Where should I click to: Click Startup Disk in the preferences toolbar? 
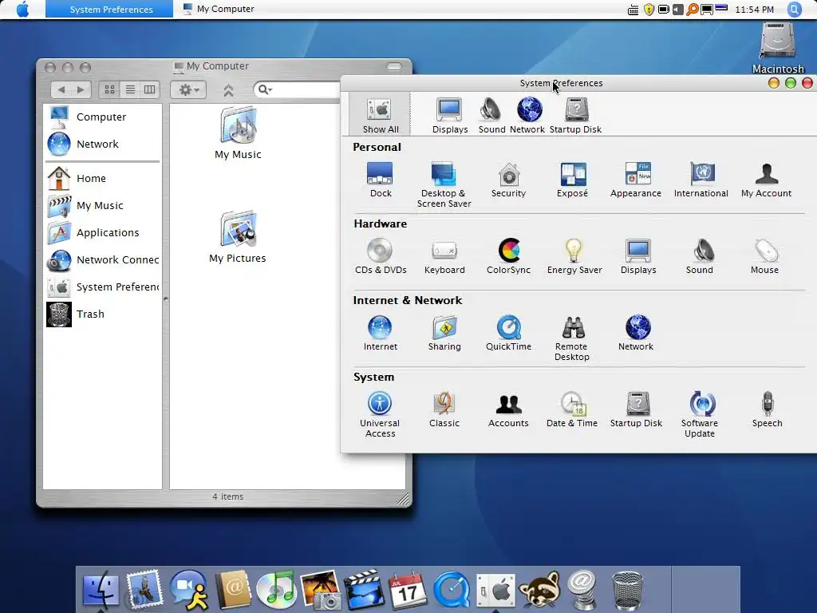(576, 115)
